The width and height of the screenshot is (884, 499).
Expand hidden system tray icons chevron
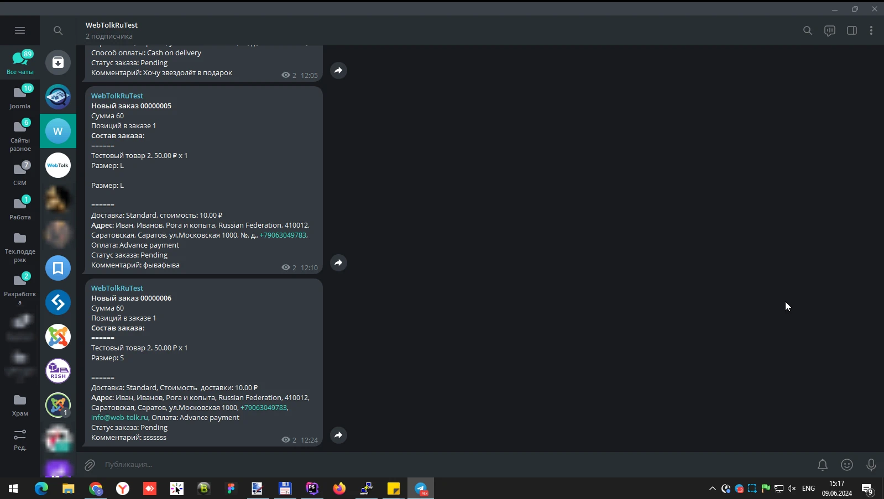pos(712,489)
